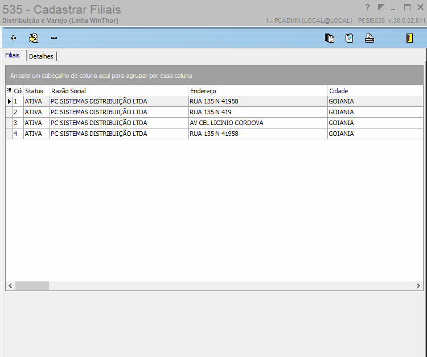Click the horizontal scrollbar thumb
Viewport: 427px width, 357px height.
click(x=32, y=285)
